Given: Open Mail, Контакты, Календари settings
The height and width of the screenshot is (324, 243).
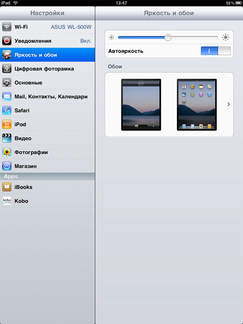Looking at the screenshot, I should point(47,96).
